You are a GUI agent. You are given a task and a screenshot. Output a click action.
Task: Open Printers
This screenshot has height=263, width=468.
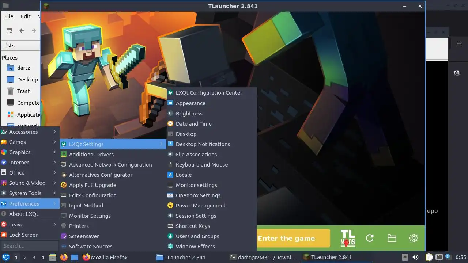coord(113,226)
